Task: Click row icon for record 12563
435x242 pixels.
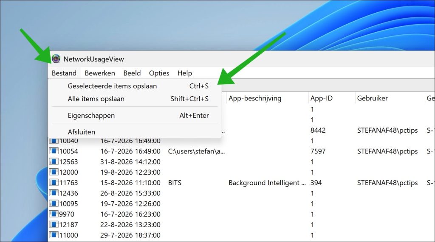Action: click(x=54, y=162)
